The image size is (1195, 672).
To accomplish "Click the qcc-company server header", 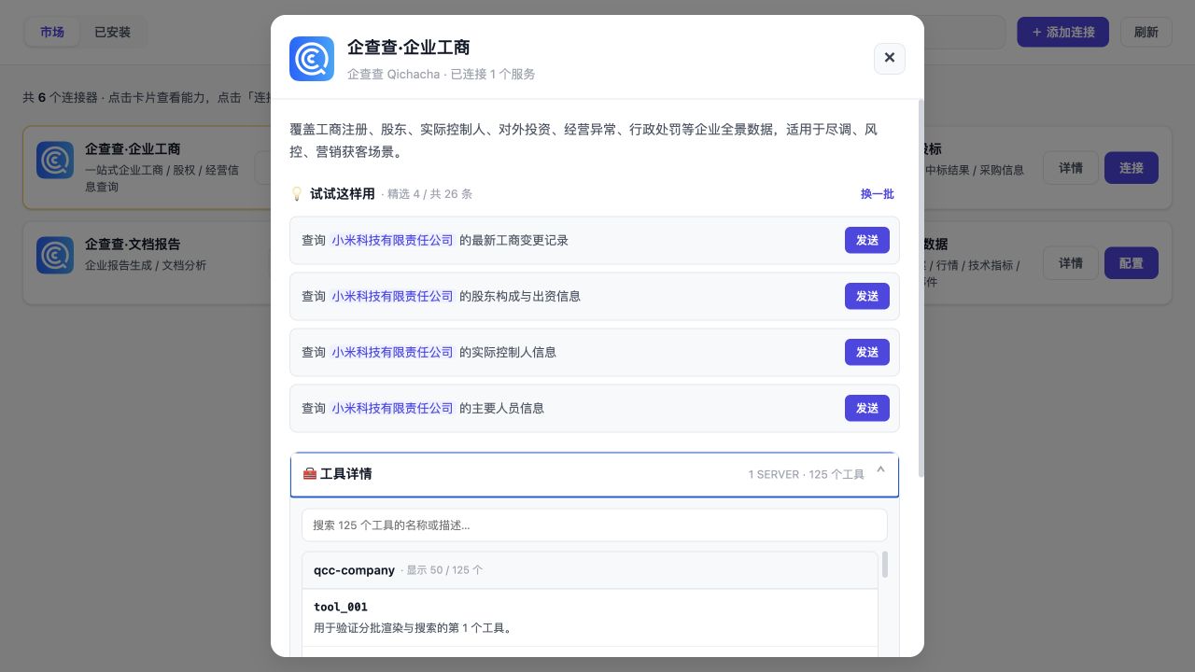I will coord(590,570).
